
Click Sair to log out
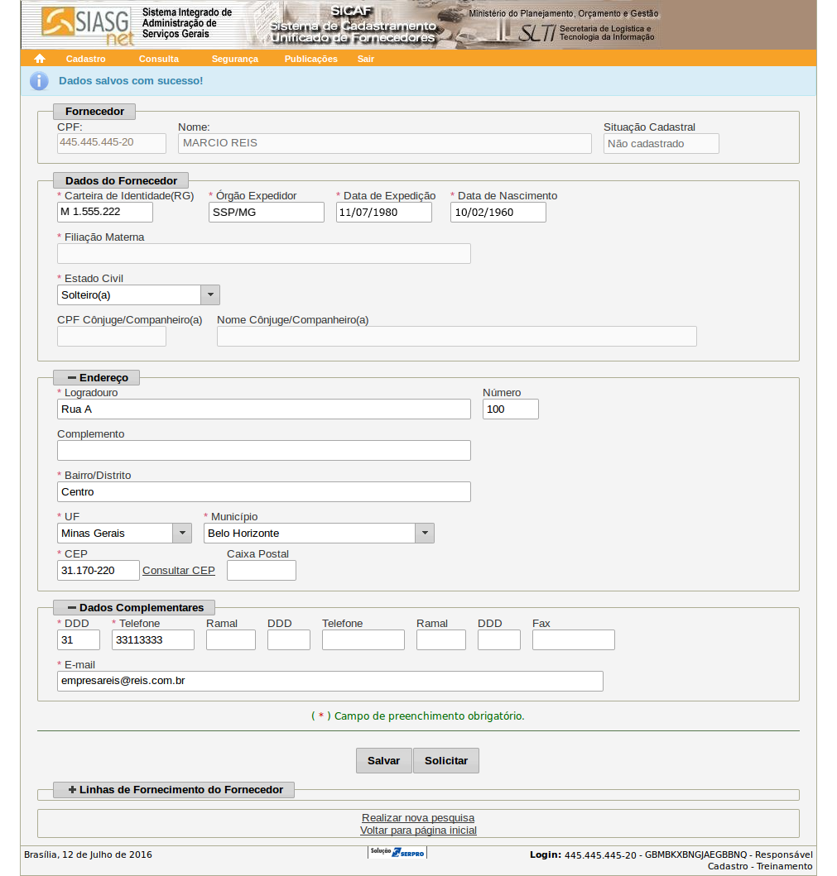point(366,59)
